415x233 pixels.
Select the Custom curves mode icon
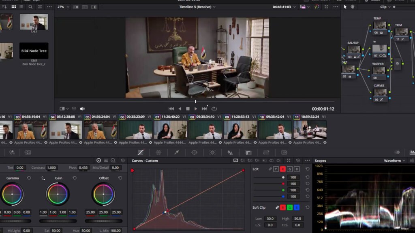click(x=235, y=160)
